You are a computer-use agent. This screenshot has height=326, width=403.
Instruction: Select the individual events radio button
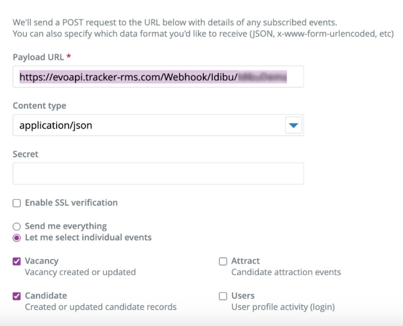point(17,238)
